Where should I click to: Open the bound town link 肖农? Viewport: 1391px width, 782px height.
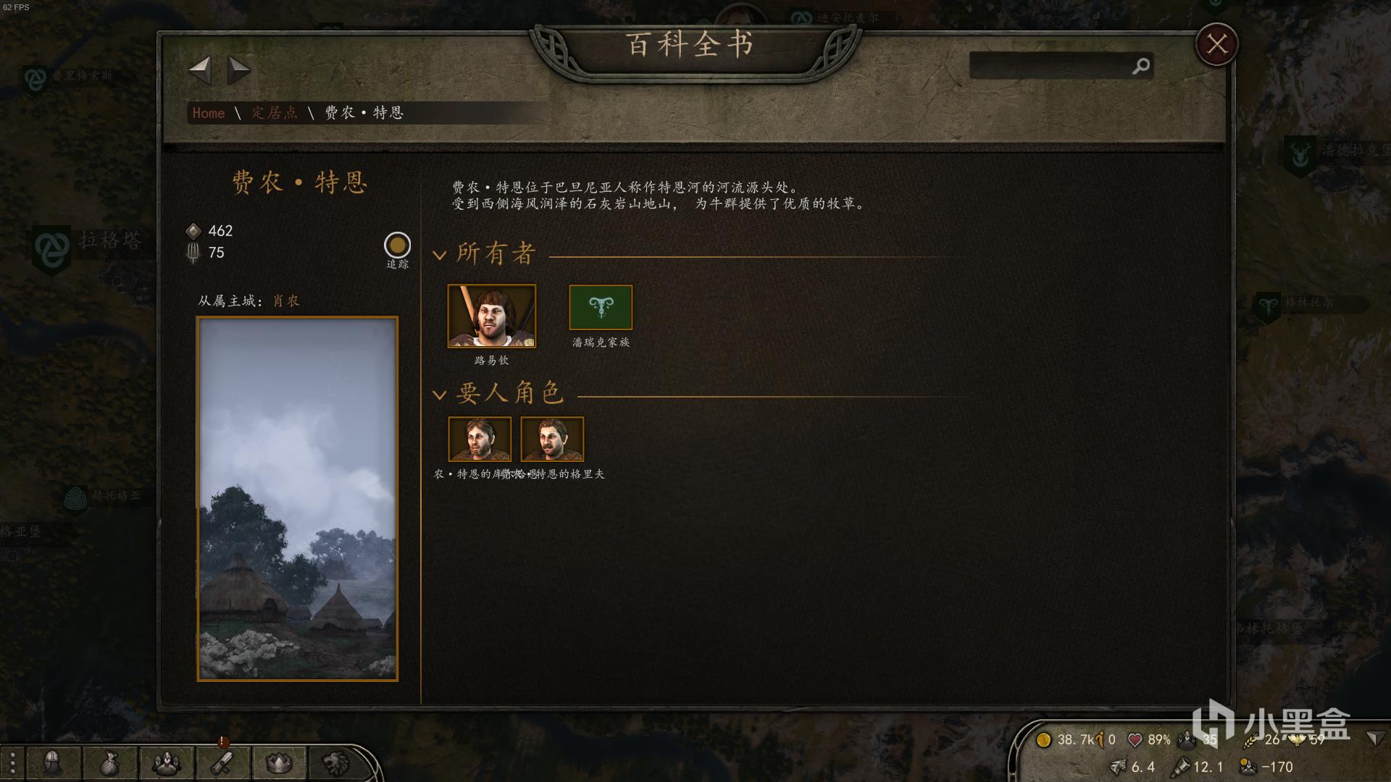[286, 301]
